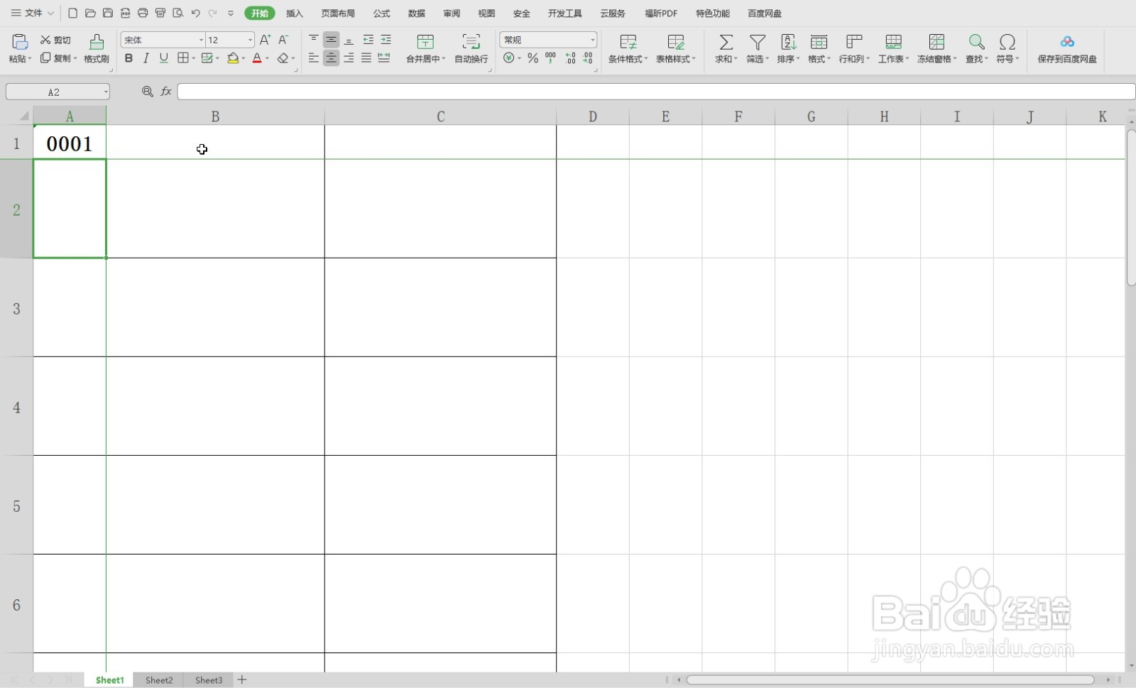Open the font name dropdown 宋体

pyautogui.click(x=201, y=40)
